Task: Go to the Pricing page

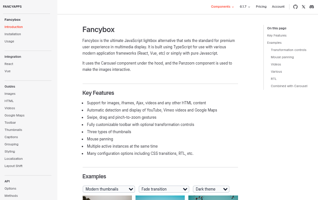Action: point(261,7)
